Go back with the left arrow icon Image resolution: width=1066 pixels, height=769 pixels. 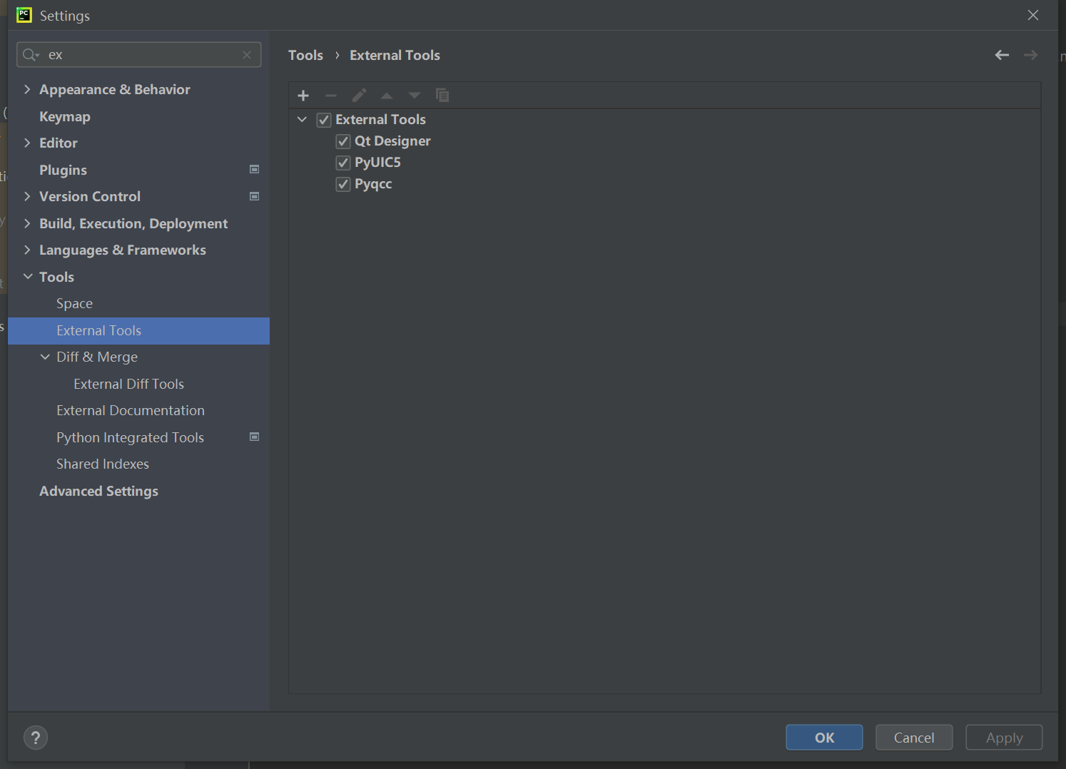tap(1002, 55)
